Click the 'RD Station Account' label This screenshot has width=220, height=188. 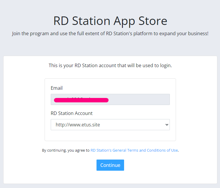72,113
